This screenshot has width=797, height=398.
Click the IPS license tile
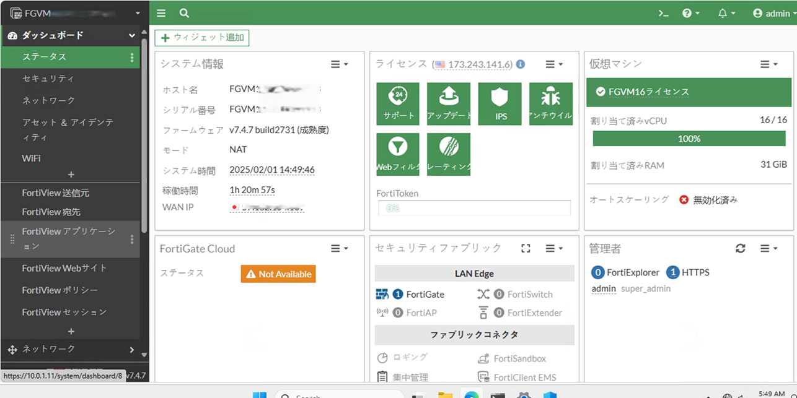pos(500,104)
